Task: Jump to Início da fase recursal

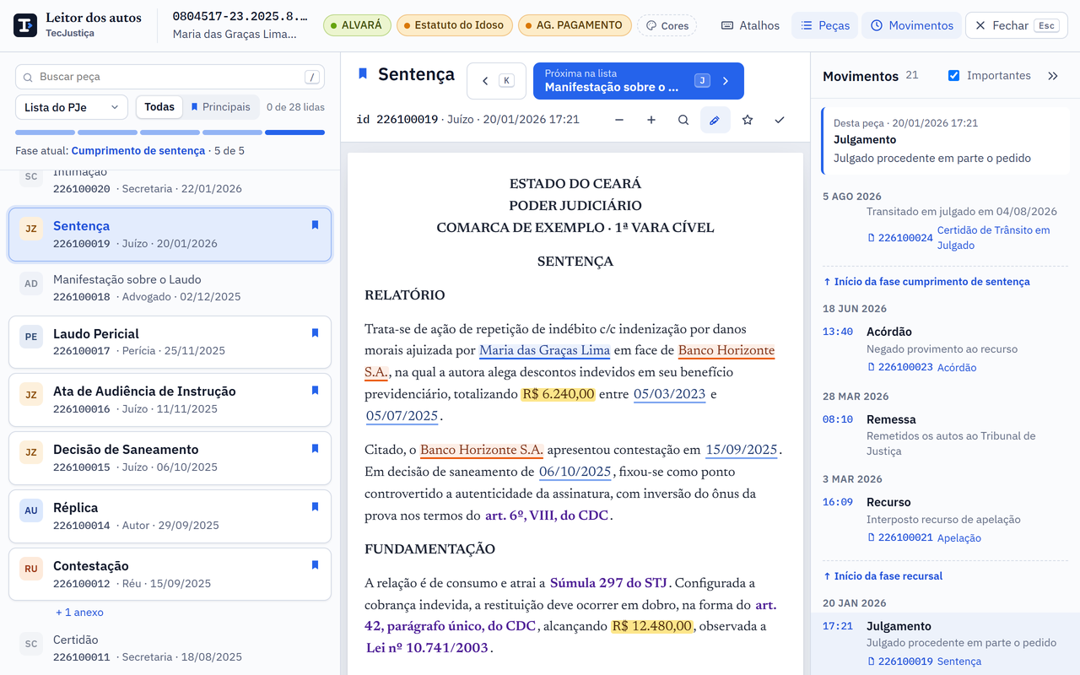Action: point(883,576)
